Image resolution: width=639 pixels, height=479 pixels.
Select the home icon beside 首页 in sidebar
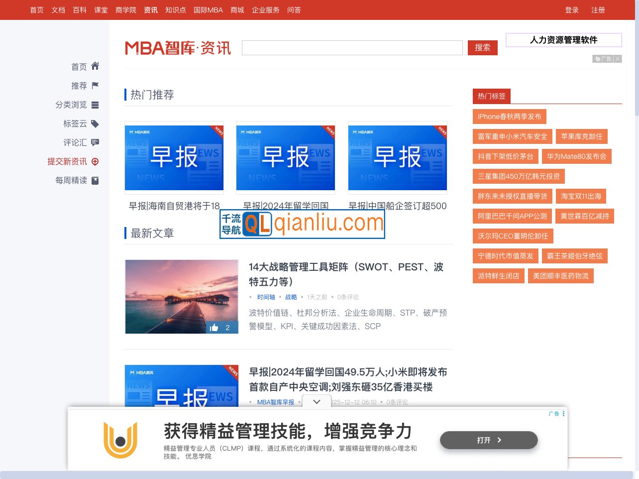(95, 66)
